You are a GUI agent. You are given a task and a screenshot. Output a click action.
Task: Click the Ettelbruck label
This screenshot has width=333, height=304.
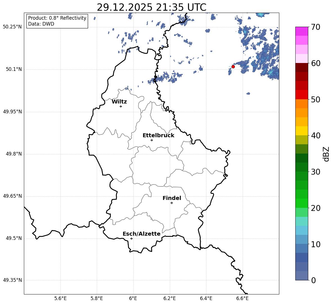[158, 136]
